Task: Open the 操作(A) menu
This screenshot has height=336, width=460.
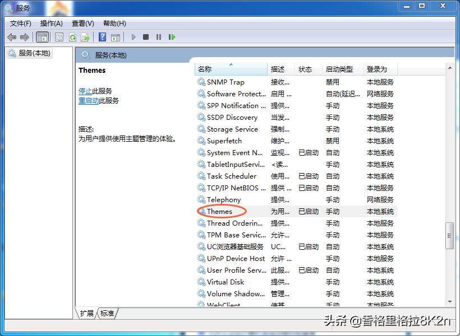Action: (x=52, y=23)
